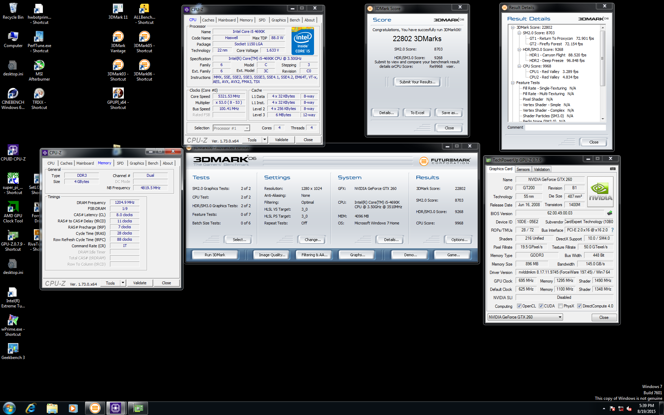Open SPD tab in Memory CPU-Z window
This screenshot has width=664, height=415.
coord(120,163)
